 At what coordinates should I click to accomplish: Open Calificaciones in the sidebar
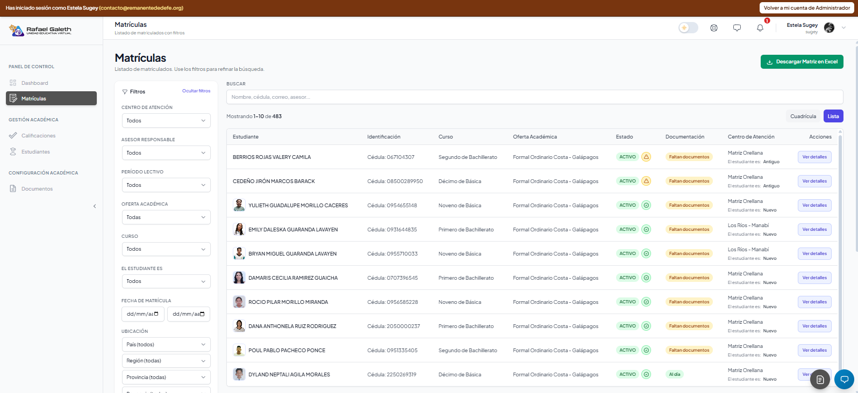(x=38, y=136)
